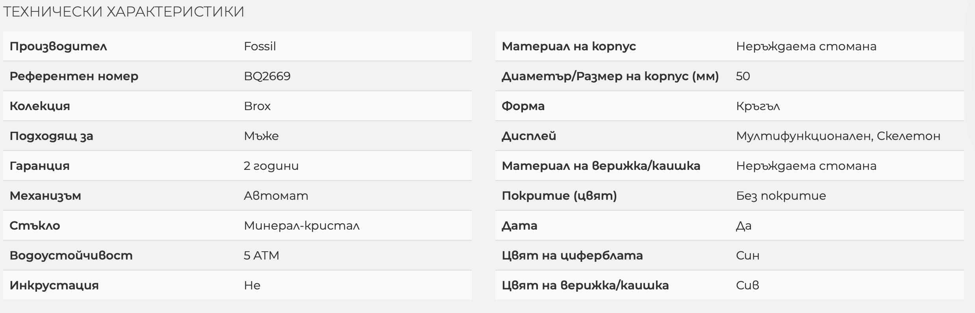Click the Сив strap color value
Image resolution: width=975 pixels, height=313 pixels.
tap(747, 285)
